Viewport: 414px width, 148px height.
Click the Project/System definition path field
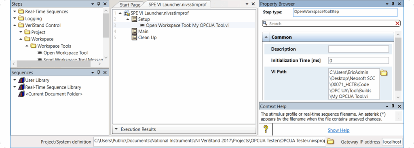click(x=210, y=142)
